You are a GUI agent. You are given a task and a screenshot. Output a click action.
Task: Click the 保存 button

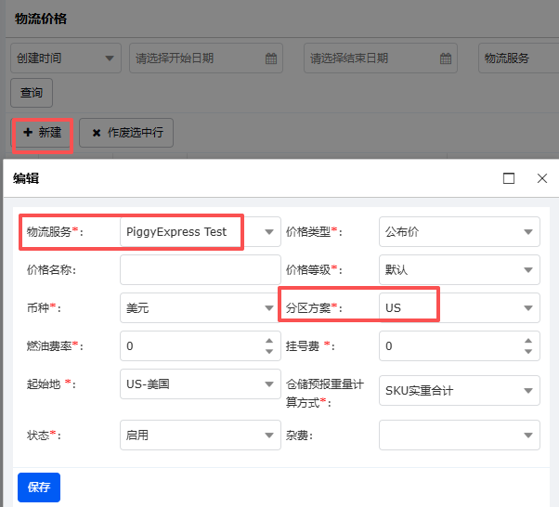pyautogui.click(x=38, y=487)
